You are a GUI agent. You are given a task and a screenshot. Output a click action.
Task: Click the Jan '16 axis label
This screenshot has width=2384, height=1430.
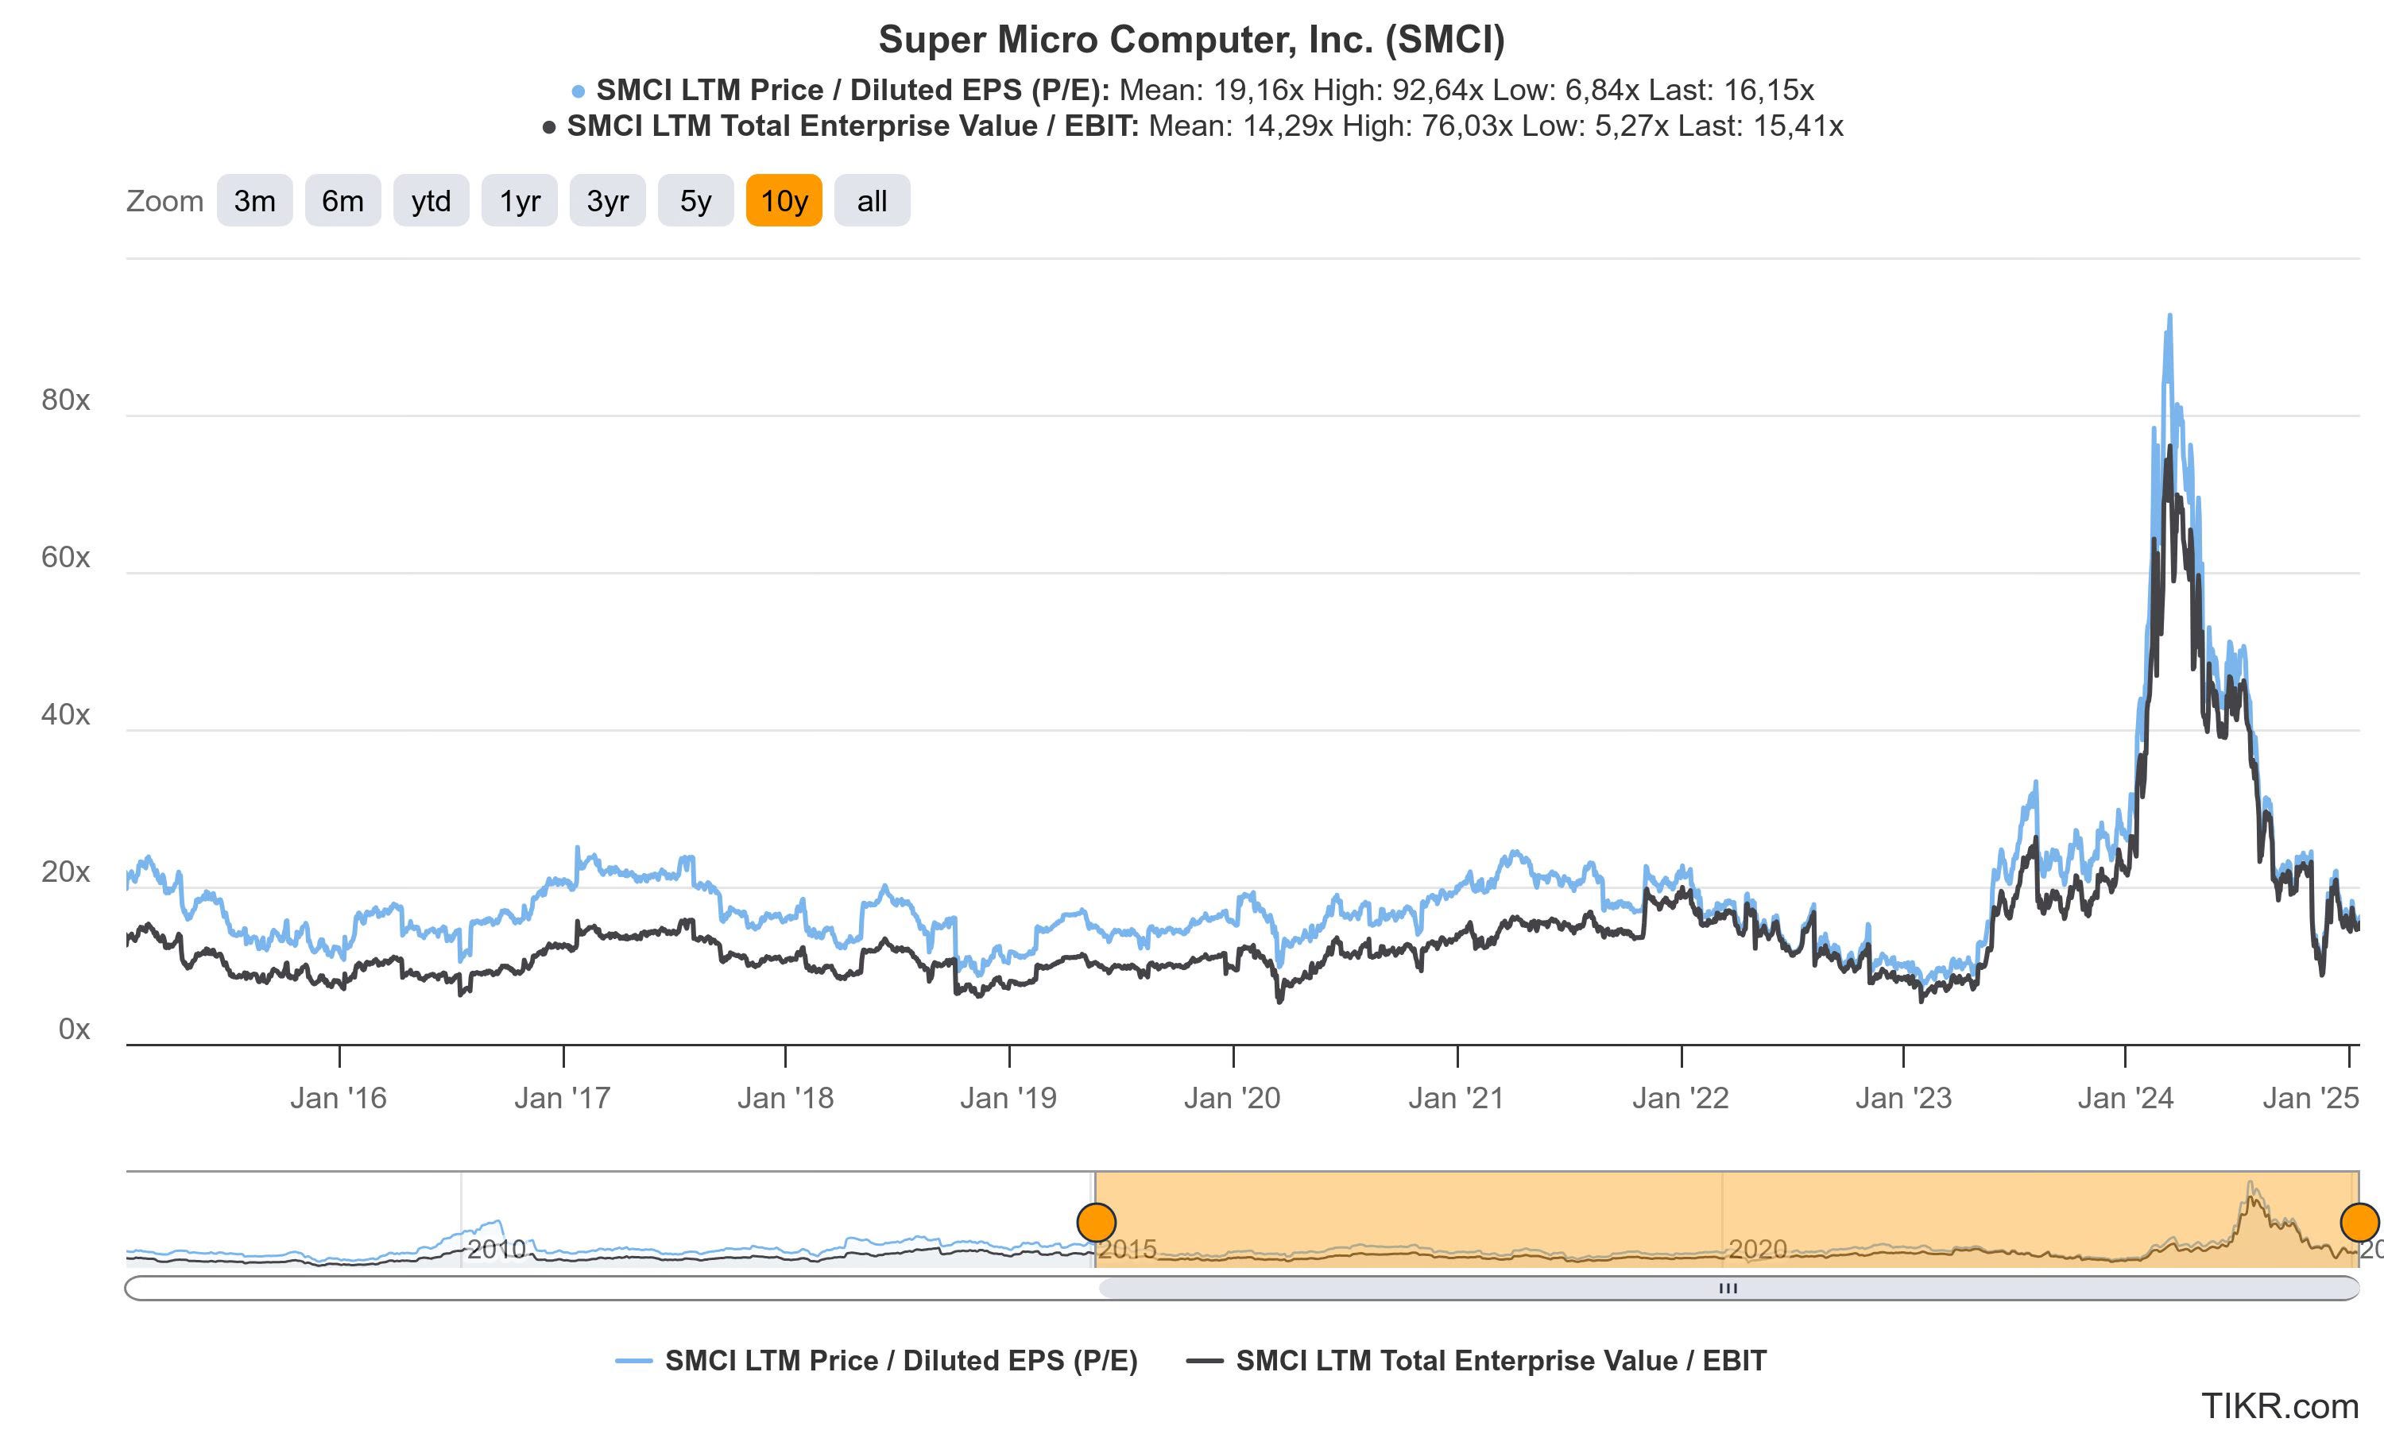(339, 1099)
